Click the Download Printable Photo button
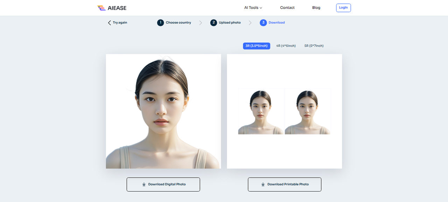Viewport: 448px width, 202px height. click(x=285, y=185)
